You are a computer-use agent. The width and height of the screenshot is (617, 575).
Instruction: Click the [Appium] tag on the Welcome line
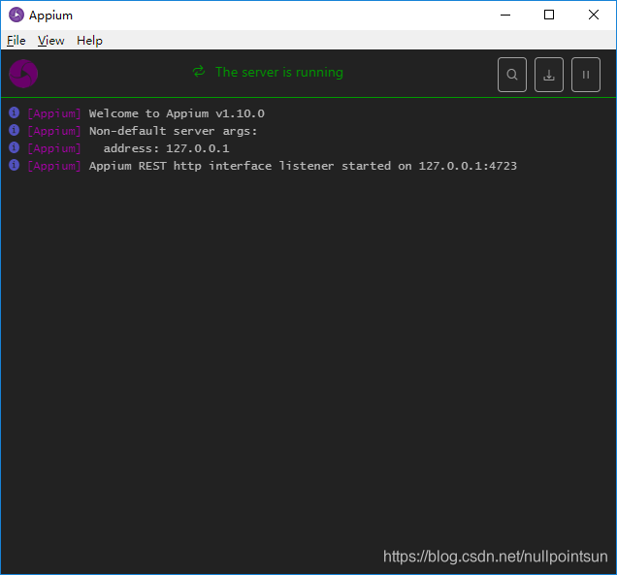54,113
